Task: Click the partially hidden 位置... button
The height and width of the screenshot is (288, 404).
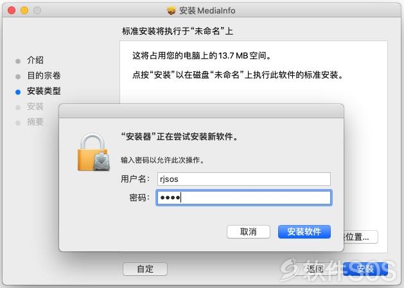Action: tap(361, 237)
